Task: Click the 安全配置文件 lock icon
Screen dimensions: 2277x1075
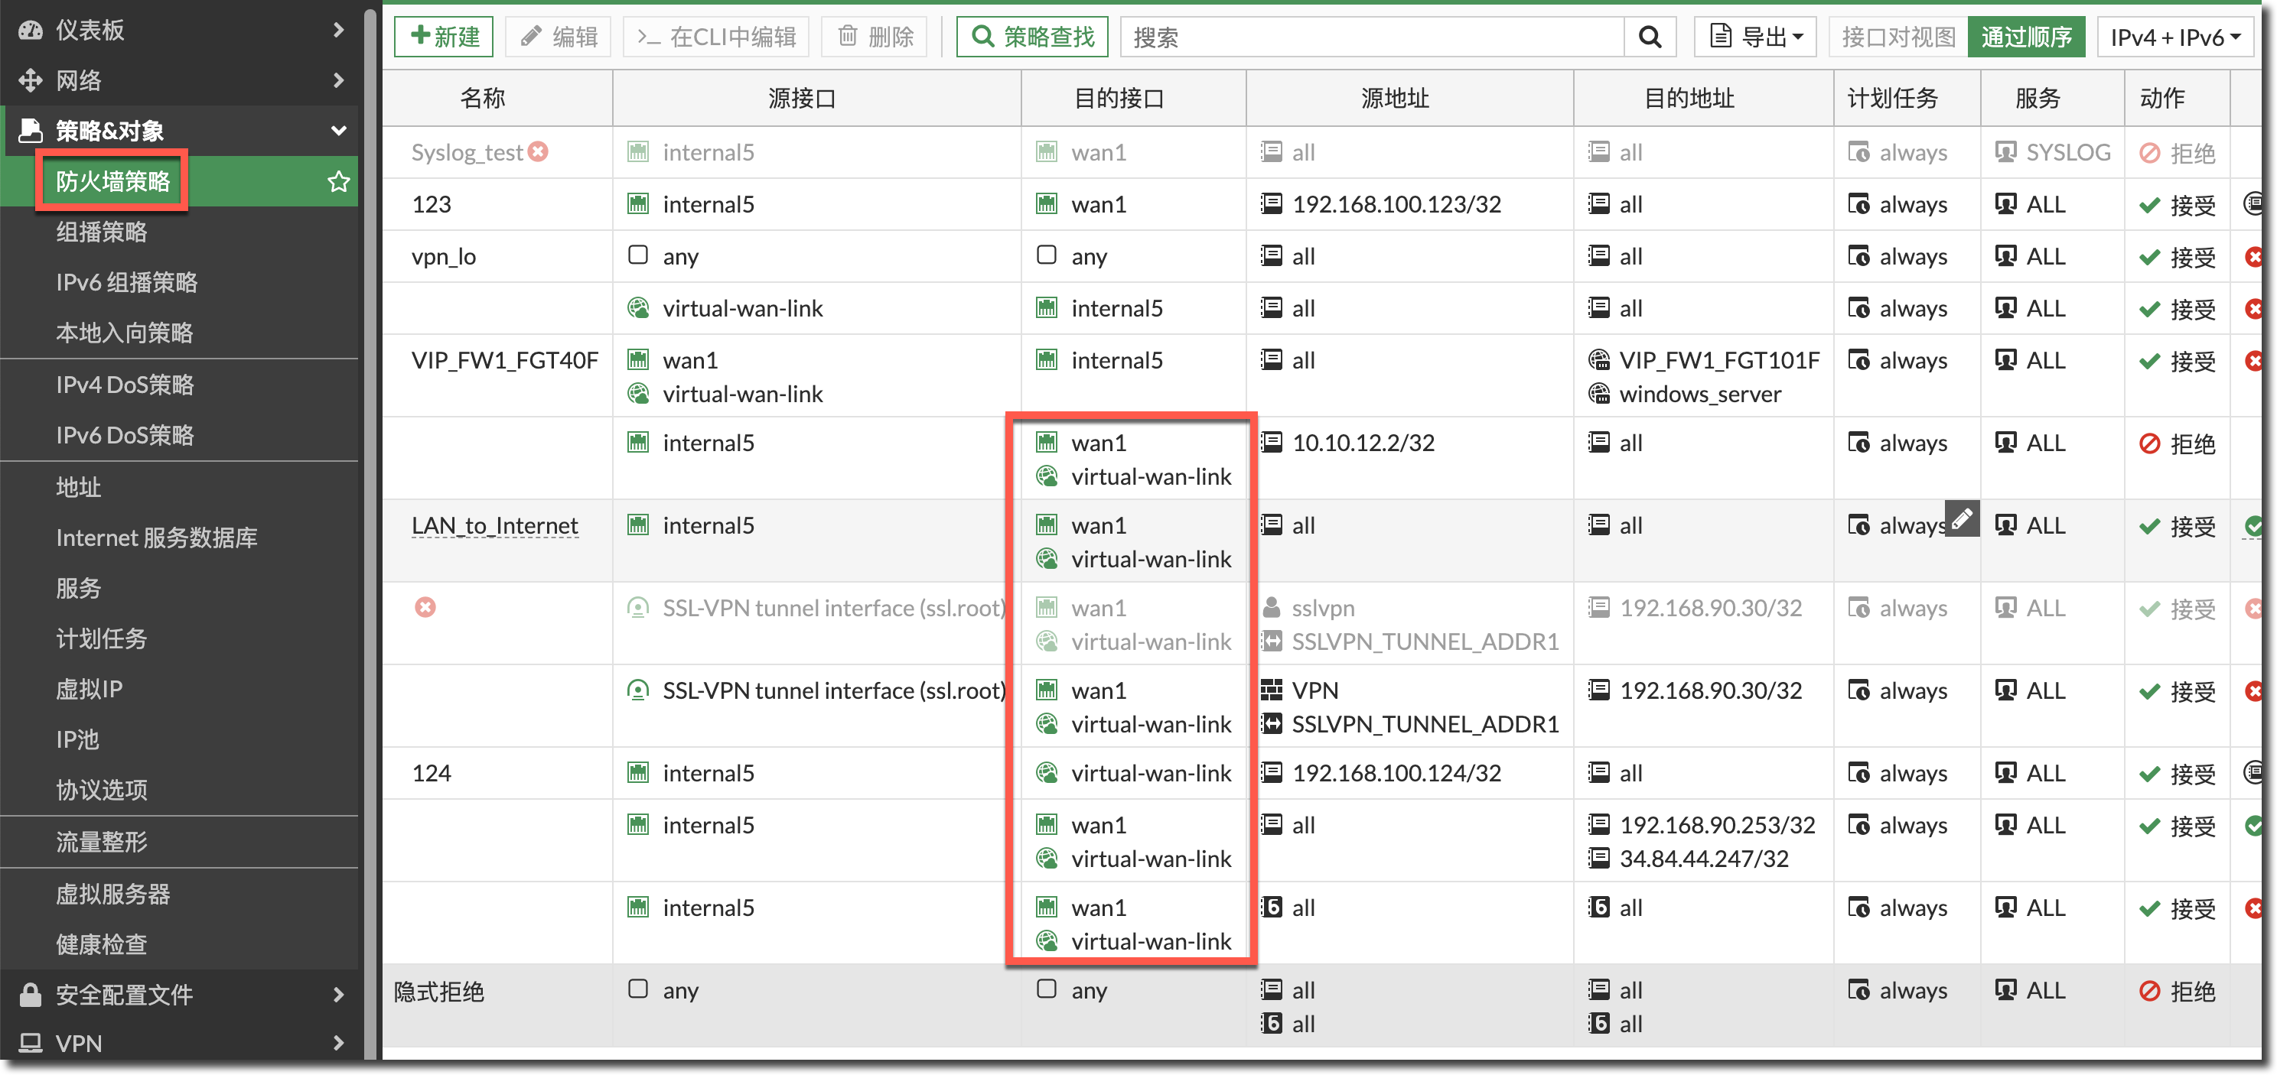Action: pyautogui.click(x=30, y=995)
